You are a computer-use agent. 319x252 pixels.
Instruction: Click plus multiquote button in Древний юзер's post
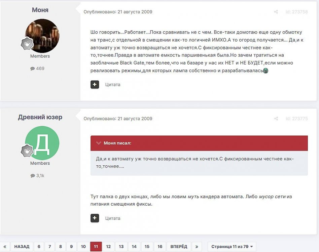click(x=95, y=218)
